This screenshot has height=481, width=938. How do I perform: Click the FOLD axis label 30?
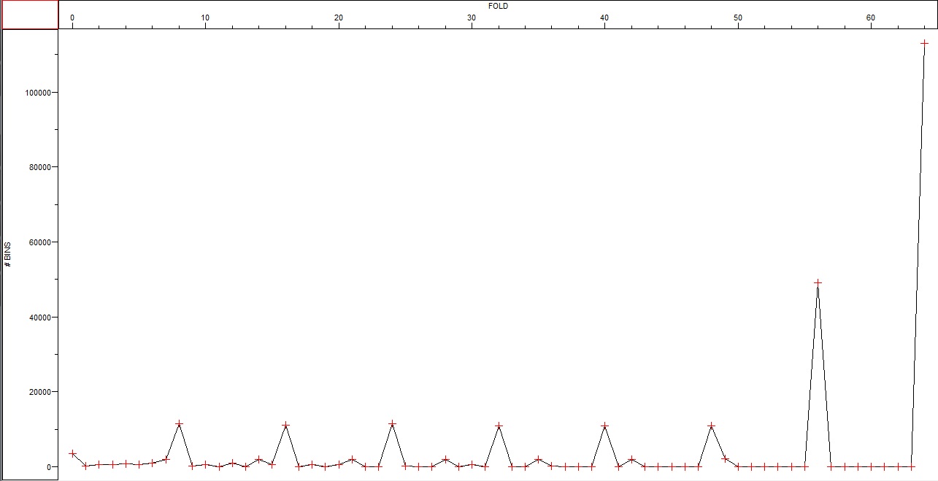coord(472,17)
